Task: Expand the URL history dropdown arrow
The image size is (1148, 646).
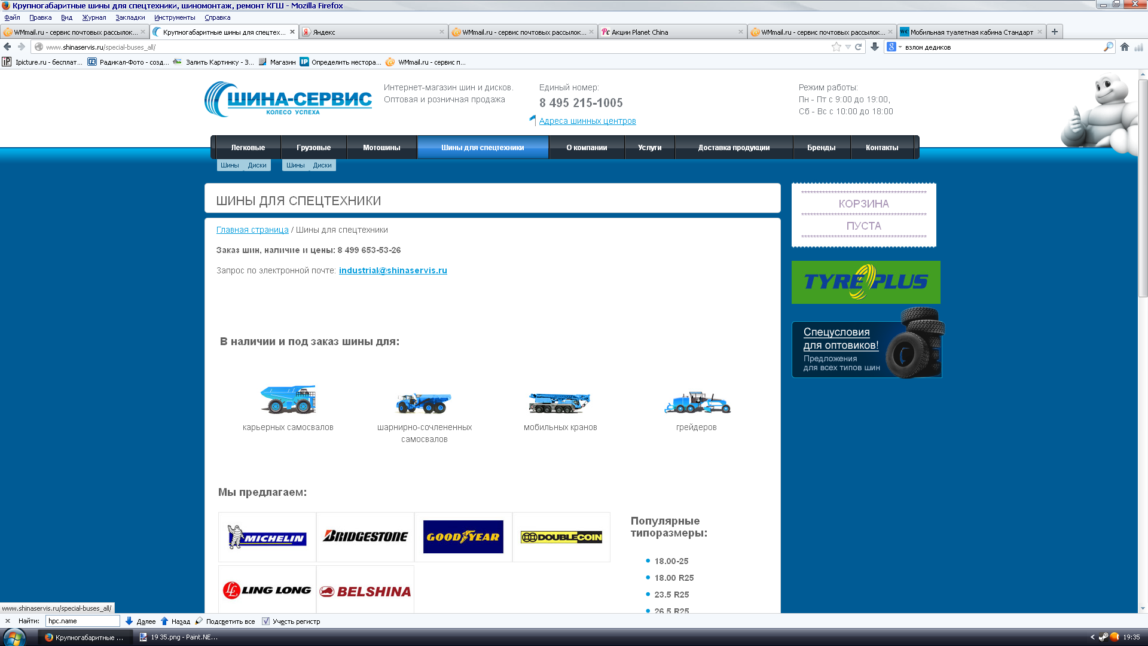Action: [848, 47]
